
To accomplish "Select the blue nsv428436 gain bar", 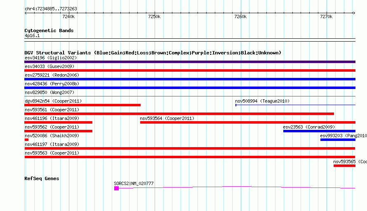I will 190,88.
